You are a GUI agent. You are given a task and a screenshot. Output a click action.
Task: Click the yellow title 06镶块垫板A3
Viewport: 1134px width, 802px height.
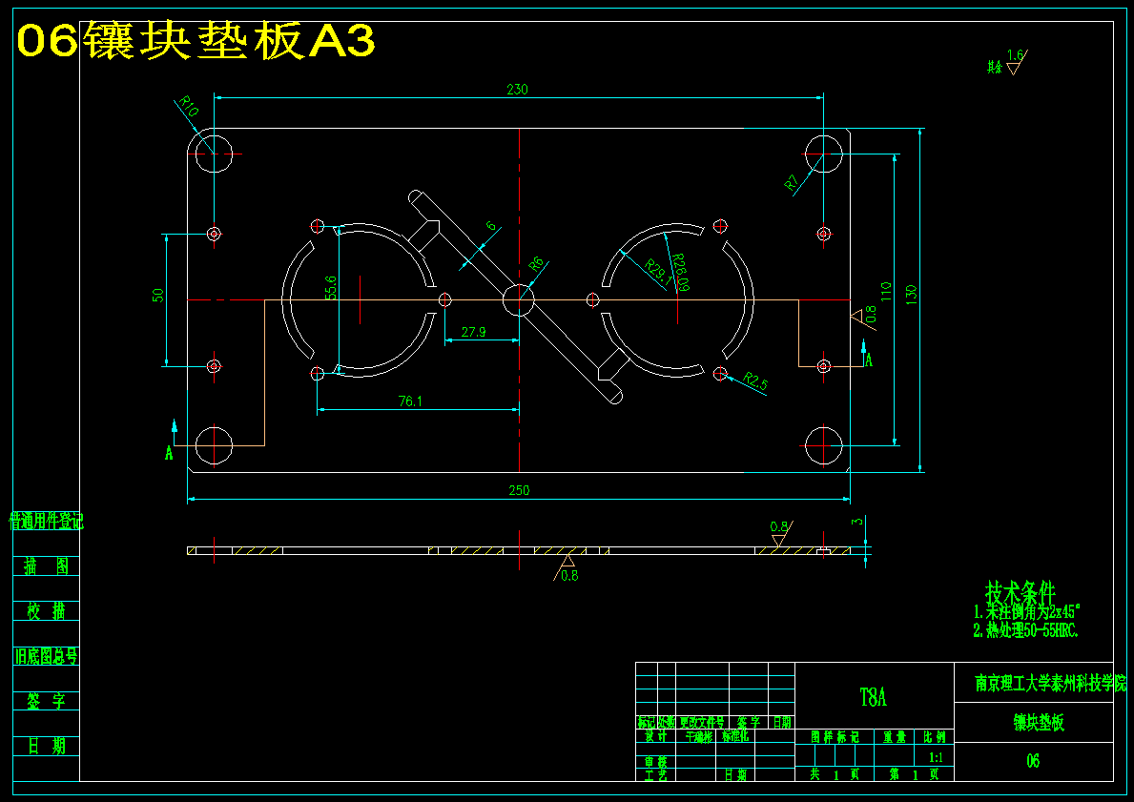(x=196, y=40)
